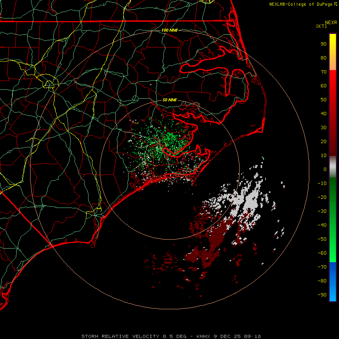
Task: Click the 30 value on velocity scale
Action: [324, 128]
